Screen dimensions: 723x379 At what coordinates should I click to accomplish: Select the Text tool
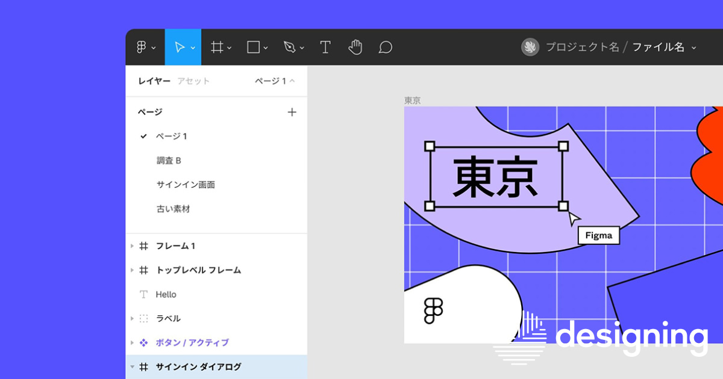[325, 47]
